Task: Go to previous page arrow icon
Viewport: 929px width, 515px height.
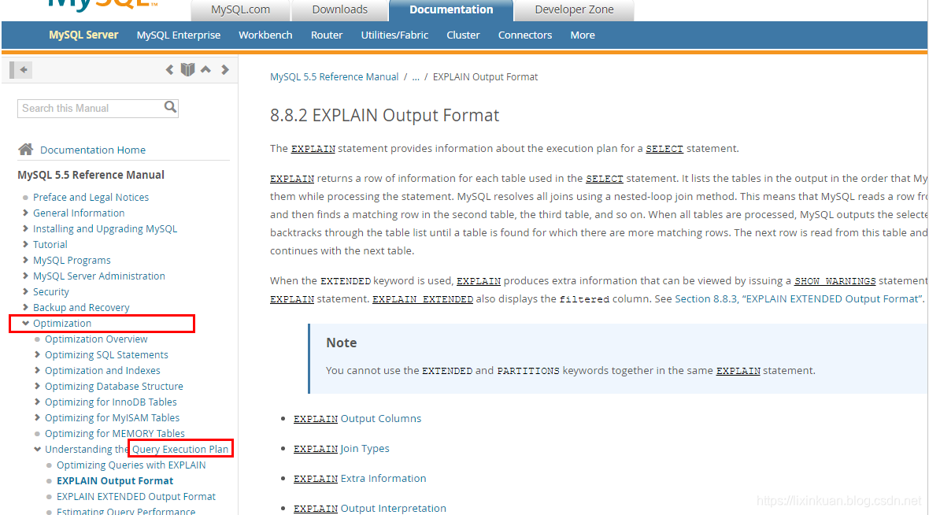Action: [x=169, y=70]
